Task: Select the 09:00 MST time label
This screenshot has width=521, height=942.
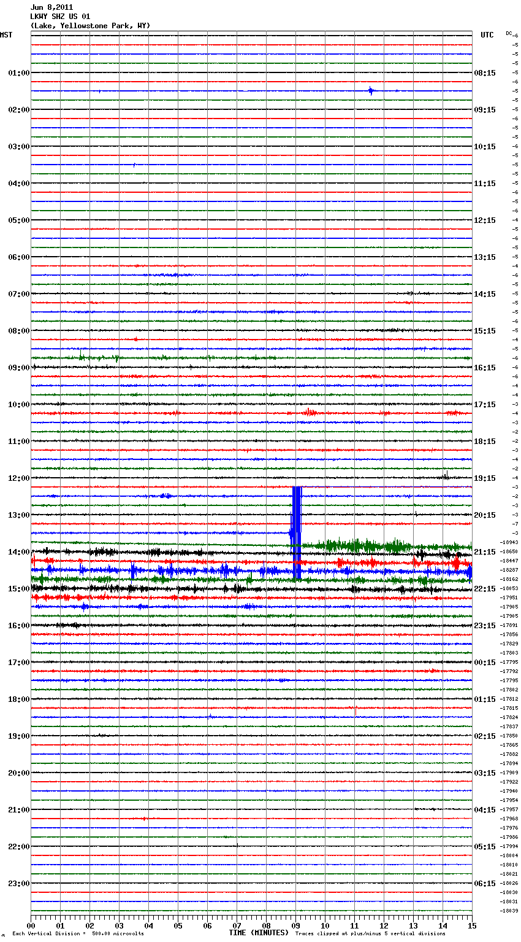Action: (x=18, y=368)
